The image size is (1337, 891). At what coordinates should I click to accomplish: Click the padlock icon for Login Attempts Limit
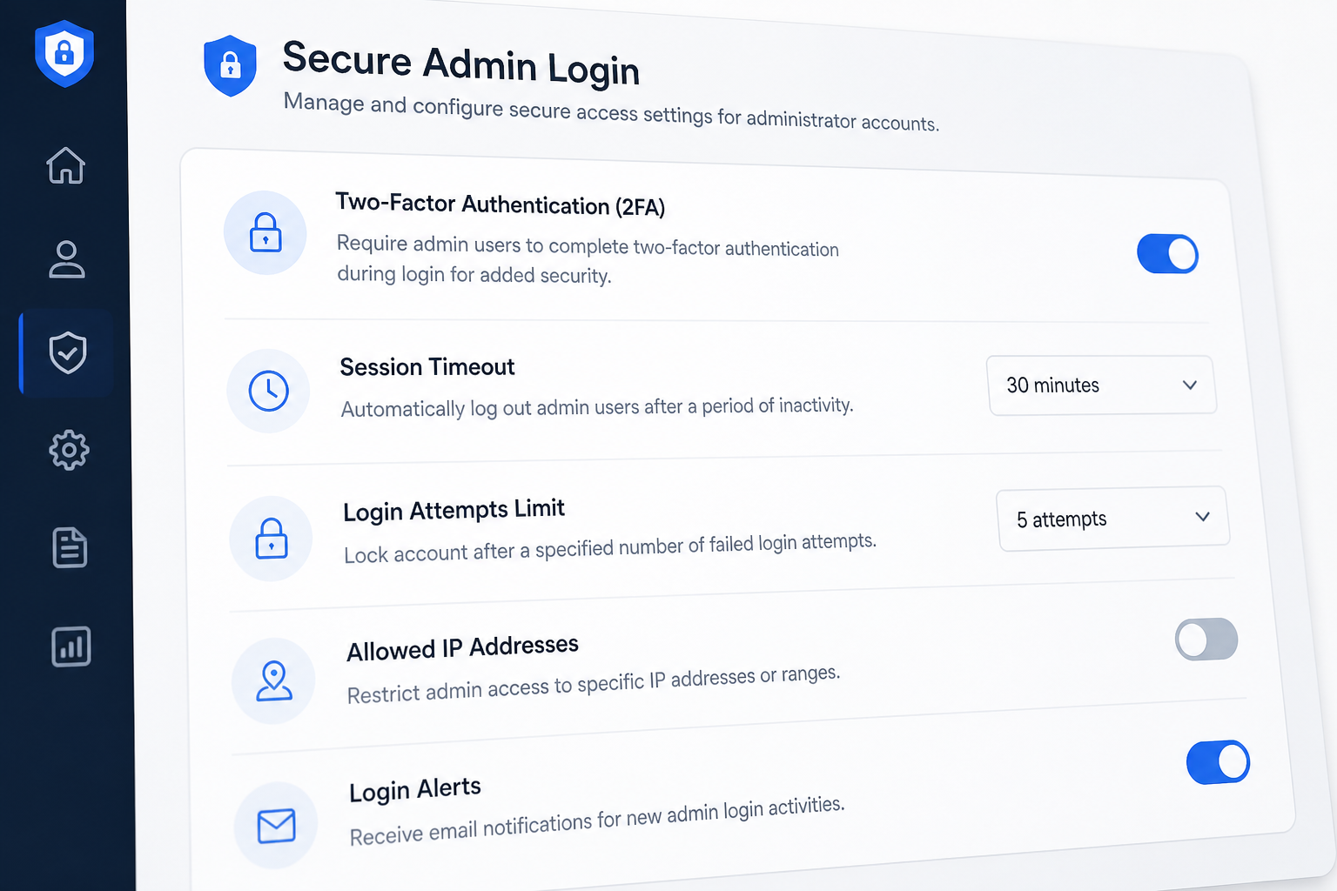[x=271, y=538]
